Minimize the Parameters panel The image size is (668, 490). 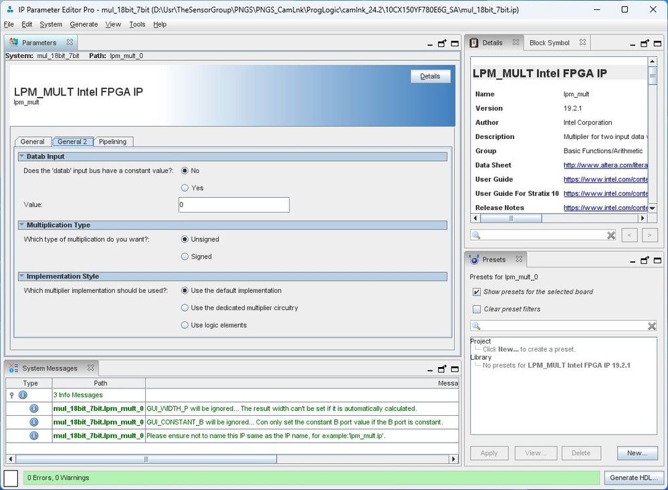click(x=430, y=44)
